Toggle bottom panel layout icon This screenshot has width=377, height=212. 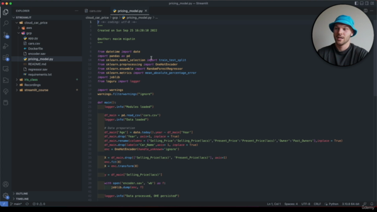pos(362,4)
